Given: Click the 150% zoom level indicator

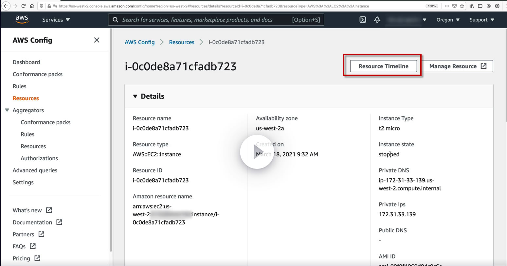Looking at the screenshot, I should (432, 6).
